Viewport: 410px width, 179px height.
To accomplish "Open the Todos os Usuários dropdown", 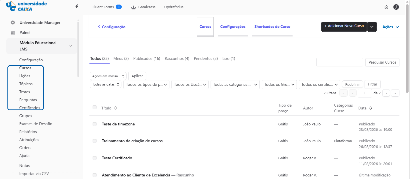I will click(x=190, y=84).
